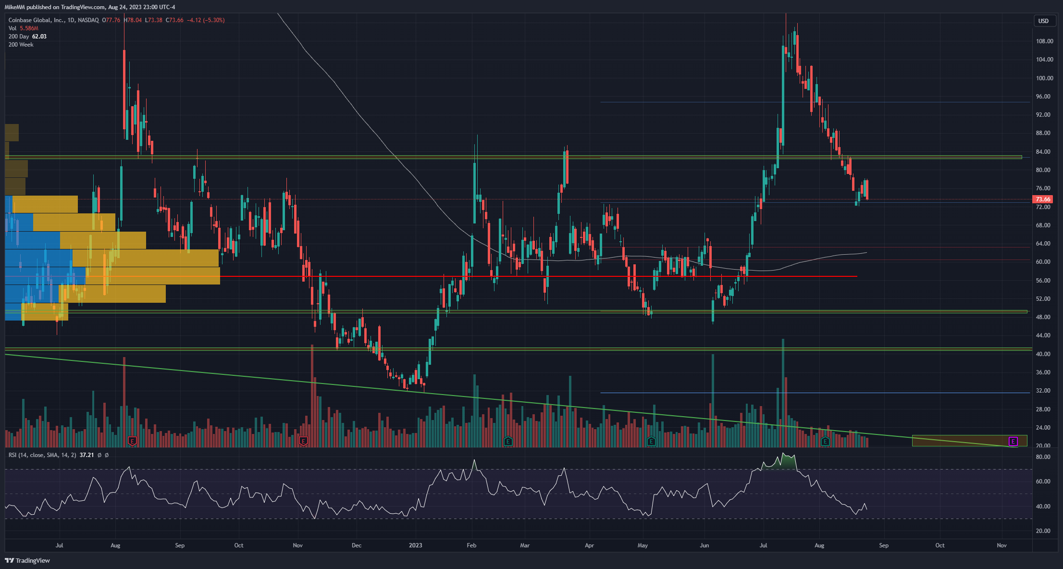Select the current price label 73.66

1042,199
